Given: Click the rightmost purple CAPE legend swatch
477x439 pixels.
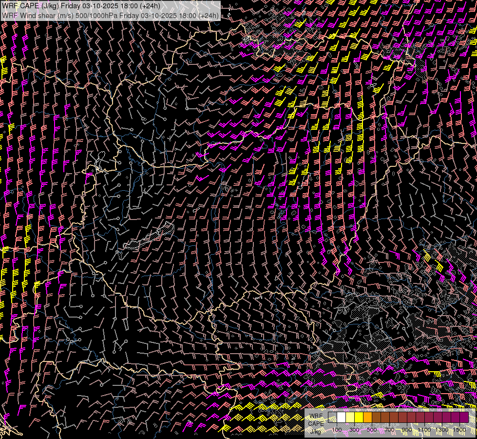Looking at the screenshot, I should click(x=464, y=418).
